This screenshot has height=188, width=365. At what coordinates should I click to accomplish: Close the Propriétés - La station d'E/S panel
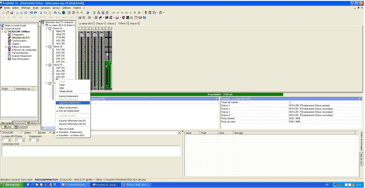tap(360, 99)
